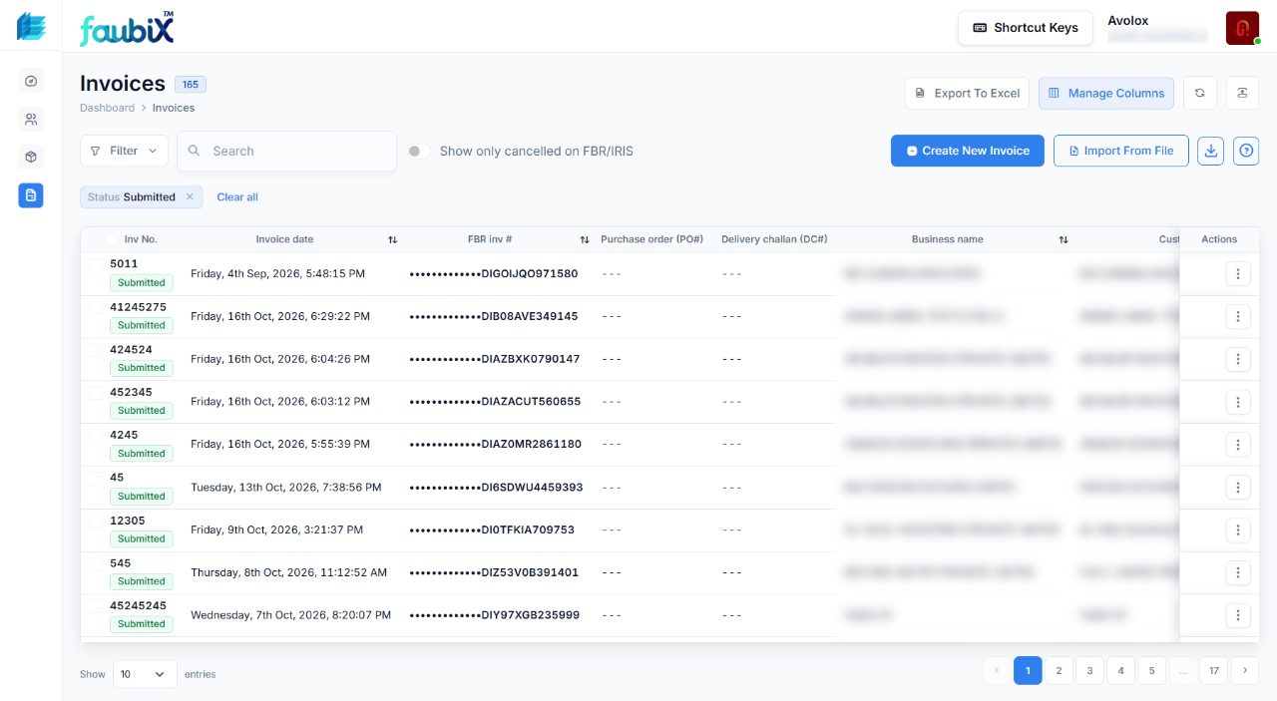Click the Search input field
This screenshot has height=701, width=1277.
pos(287,151)
